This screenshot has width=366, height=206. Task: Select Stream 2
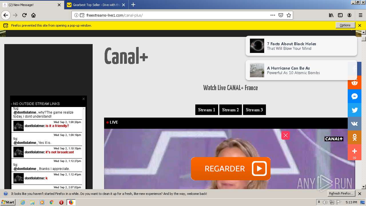click(230, 110)
